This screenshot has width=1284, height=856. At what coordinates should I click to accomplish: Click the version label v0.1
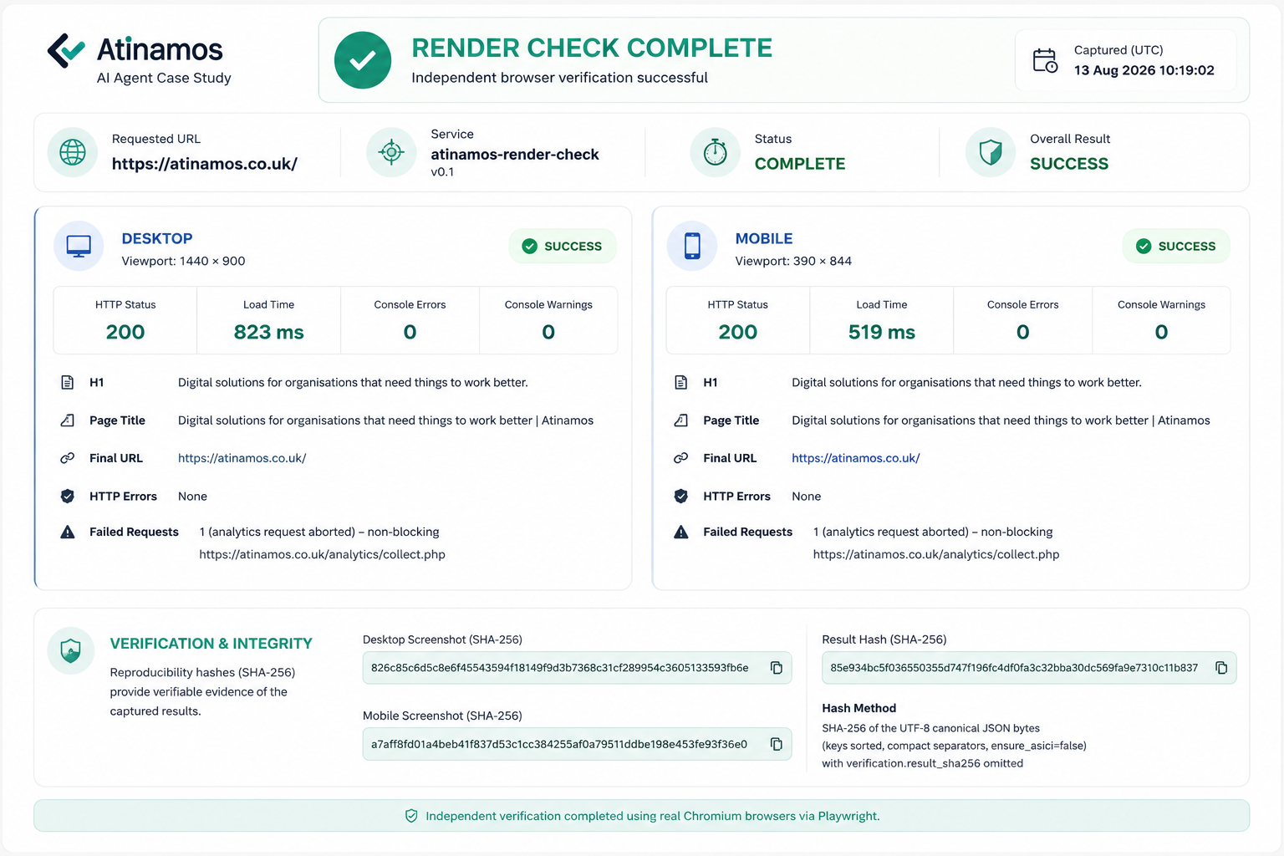[x=442, y=172]
